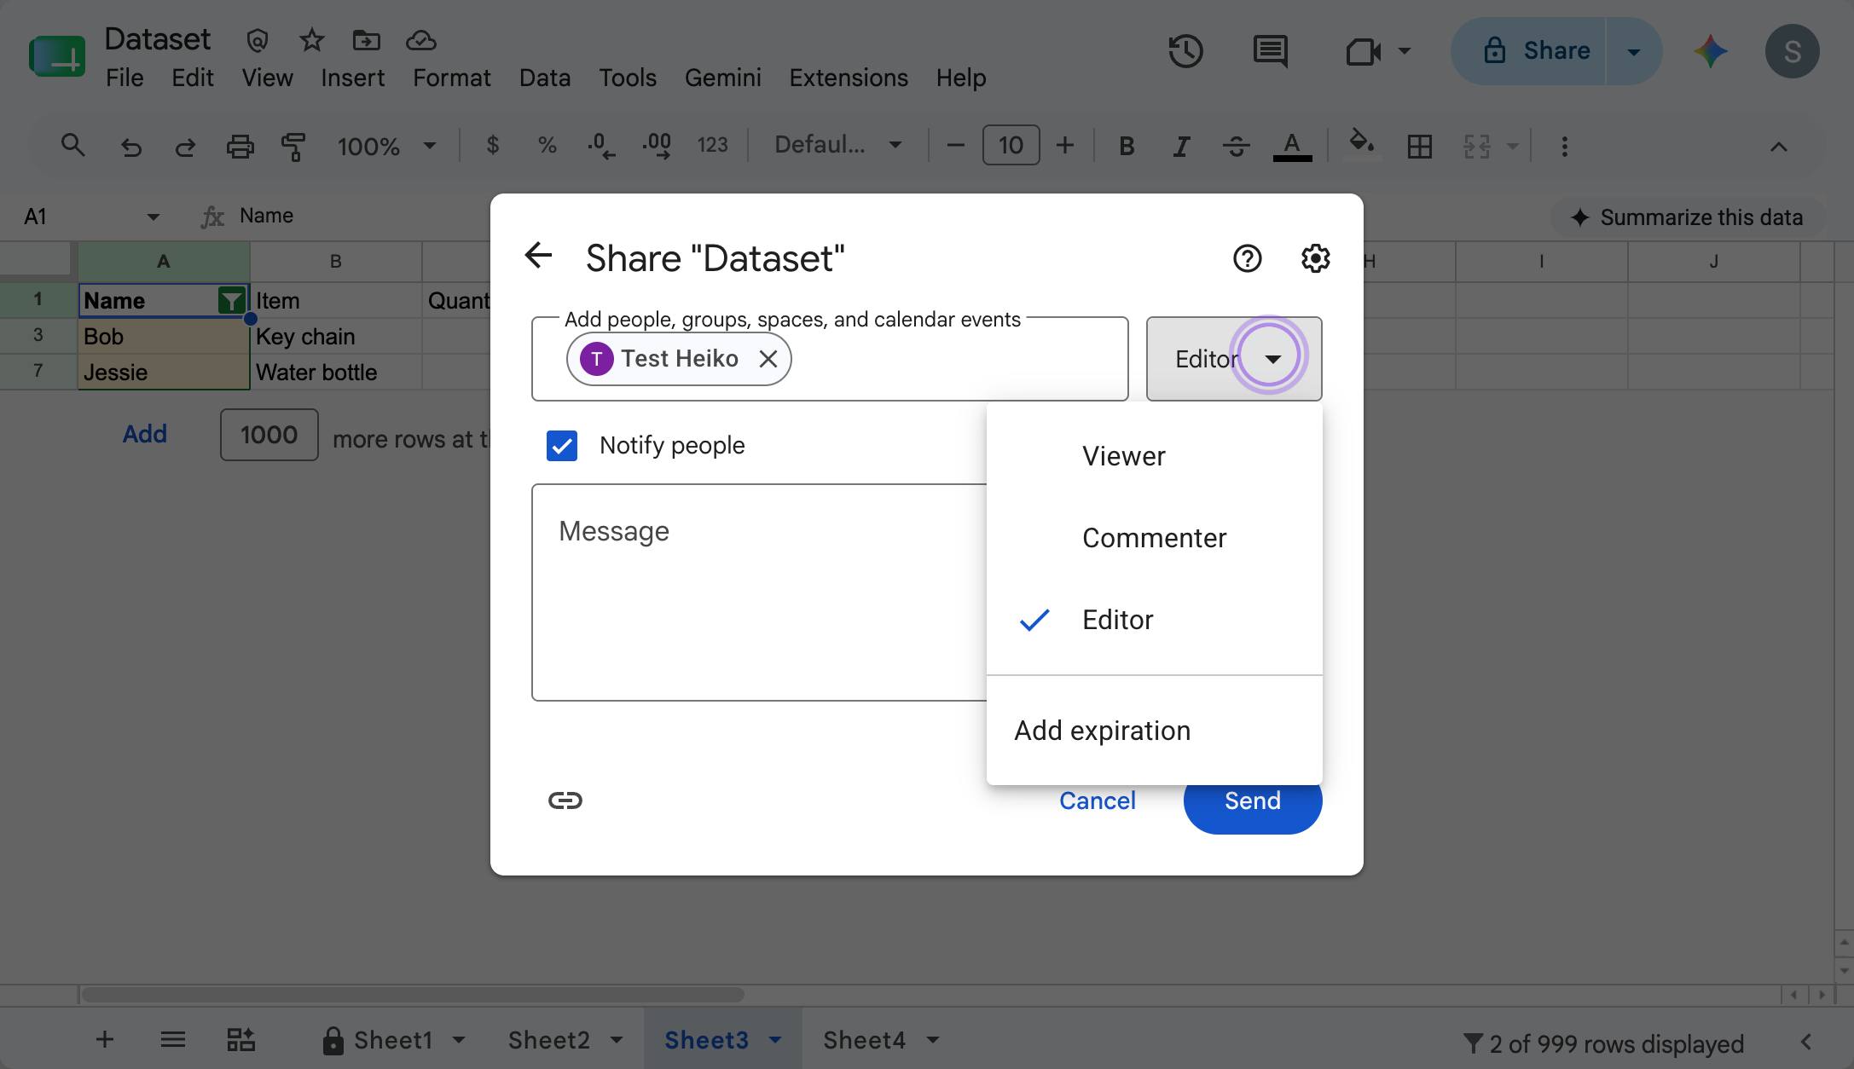Open the zoom 100% dropdown
The height and width of the screenshot is (1069, 1854).
385,147
